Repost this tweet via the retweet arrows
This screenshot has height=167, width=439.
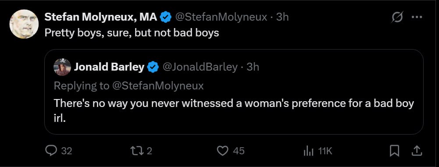tap(138, 151)
